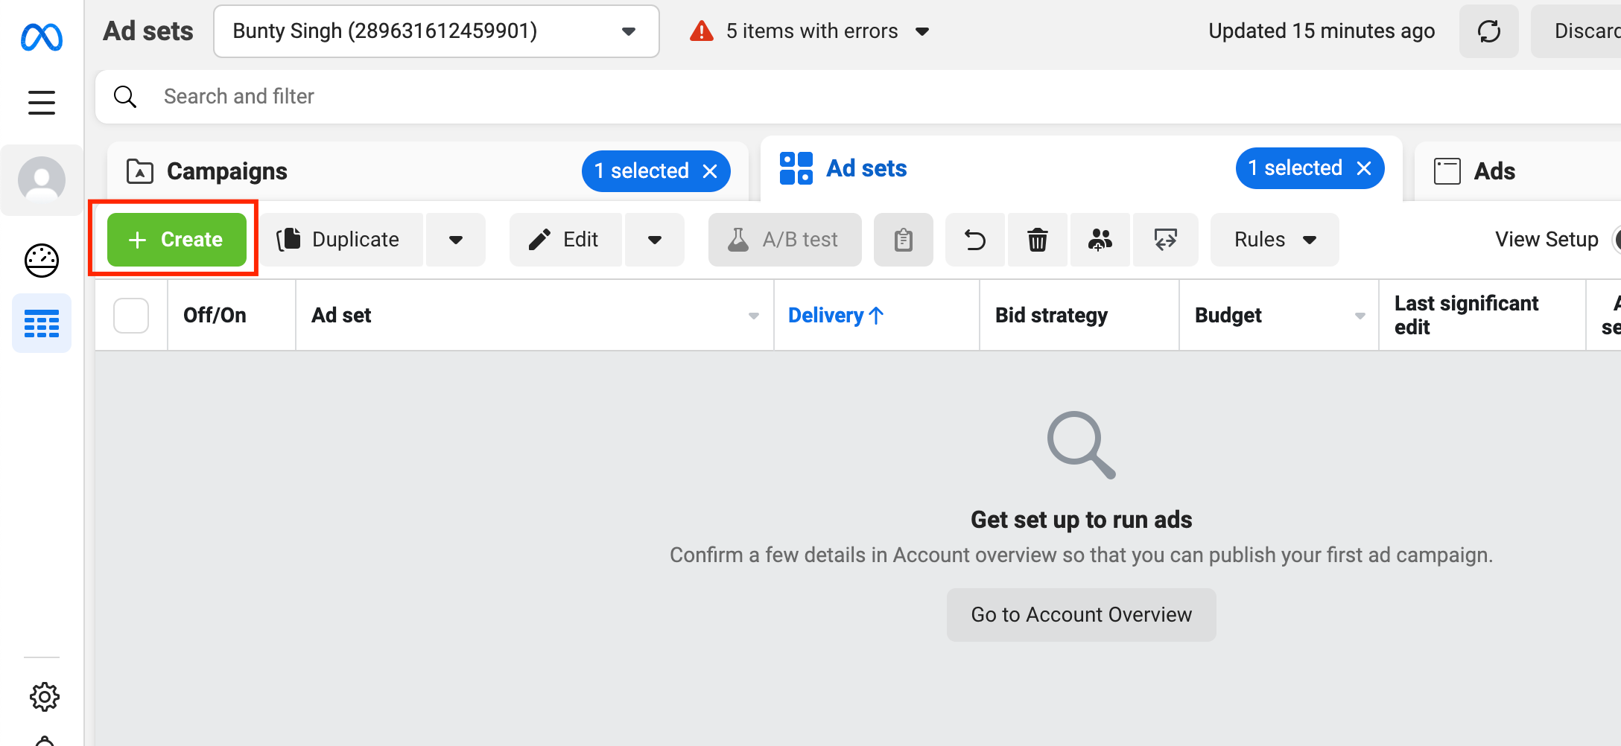Open the hamburger menu in sidebar
The height and width of the screenshot is (746, 1621).
(x=42, y=102)
